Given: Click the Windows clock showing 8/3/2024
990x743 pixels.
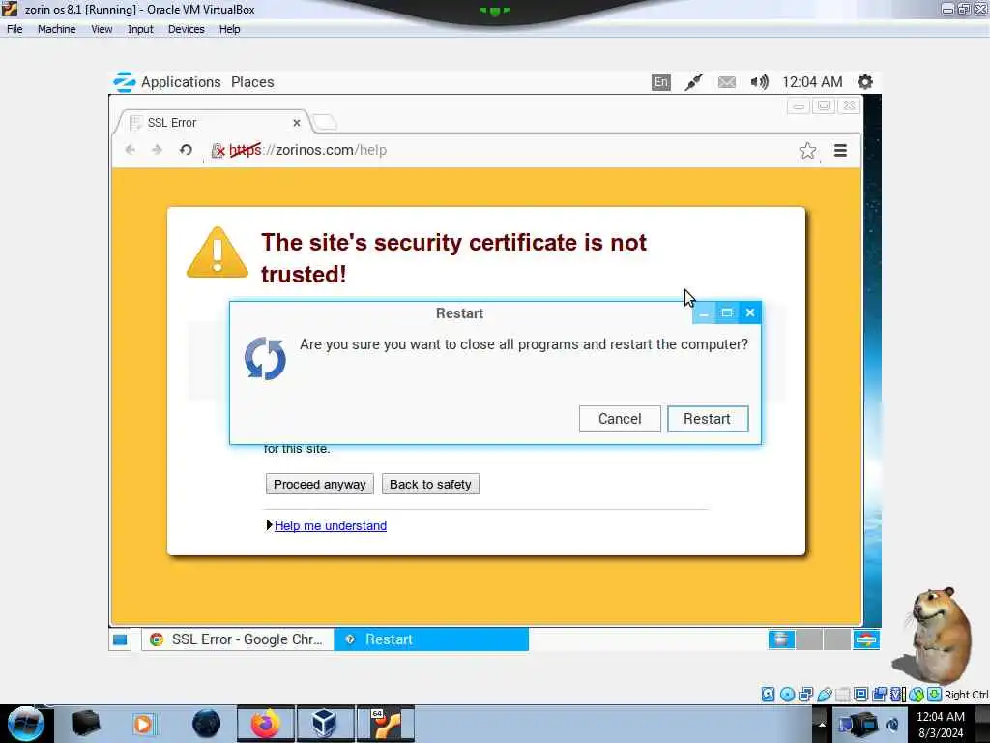Looking at the screenshot, I should coord(941,725).
